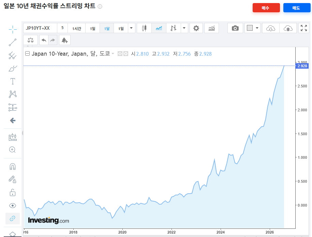Select the brush drawing tool

(x=13, y=68)
